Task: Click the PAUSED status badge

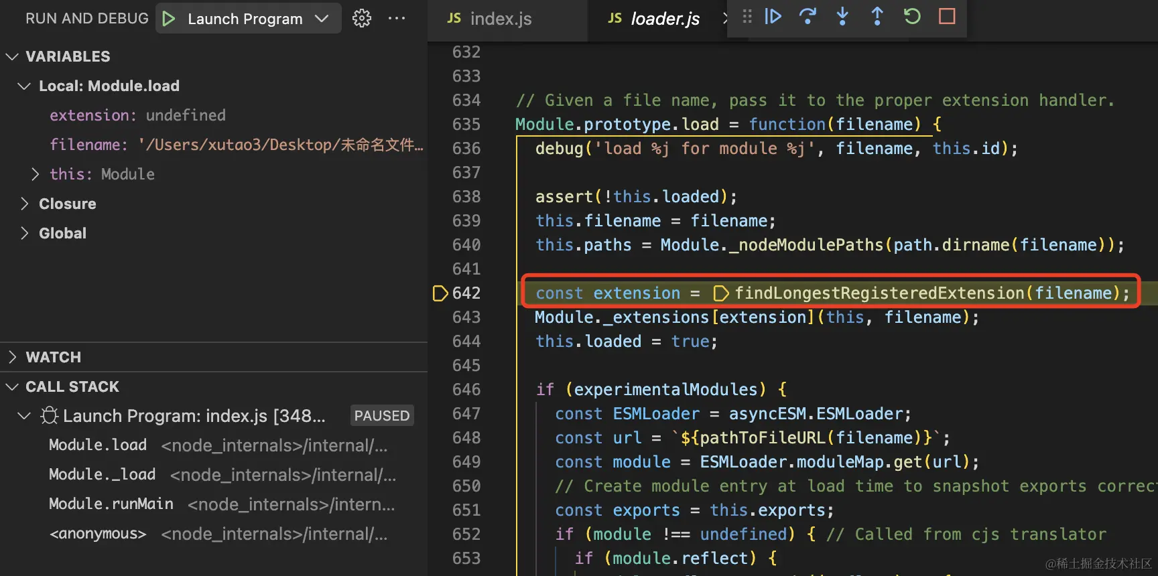Action: [x=382, y=416]
